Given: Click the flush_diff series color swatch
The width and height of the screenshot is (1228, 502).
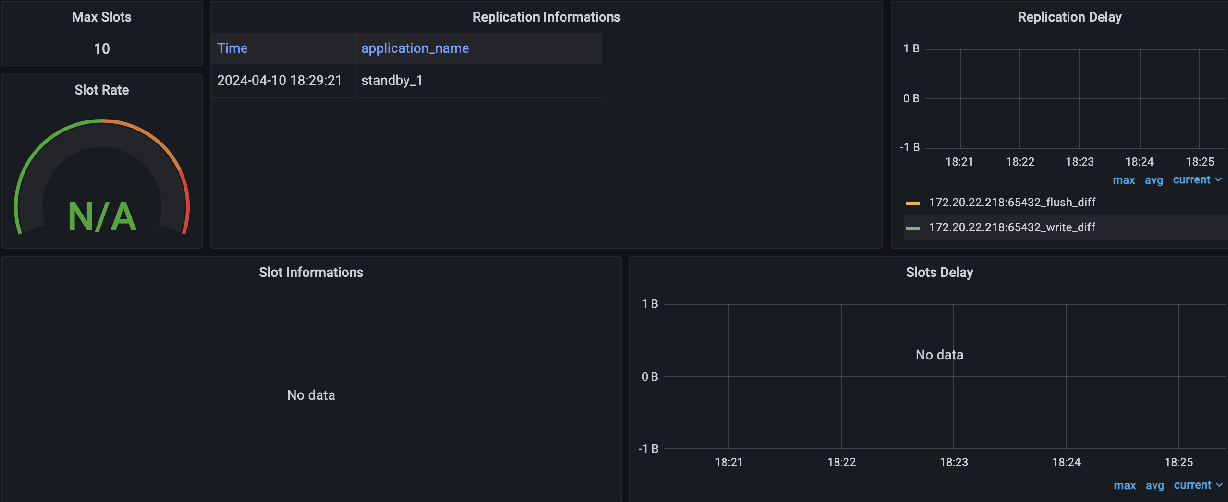Looking at the screenshot, I should coord(912,203).
